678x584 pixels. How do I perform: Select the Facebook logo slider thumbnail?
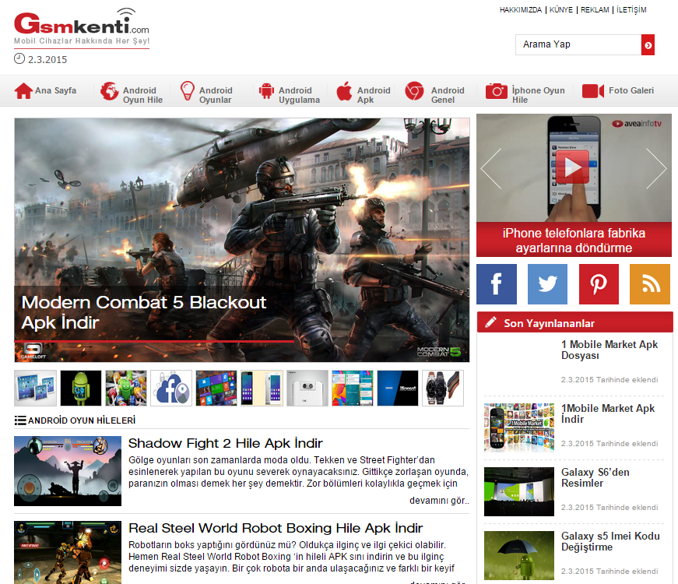pos(171,388)
